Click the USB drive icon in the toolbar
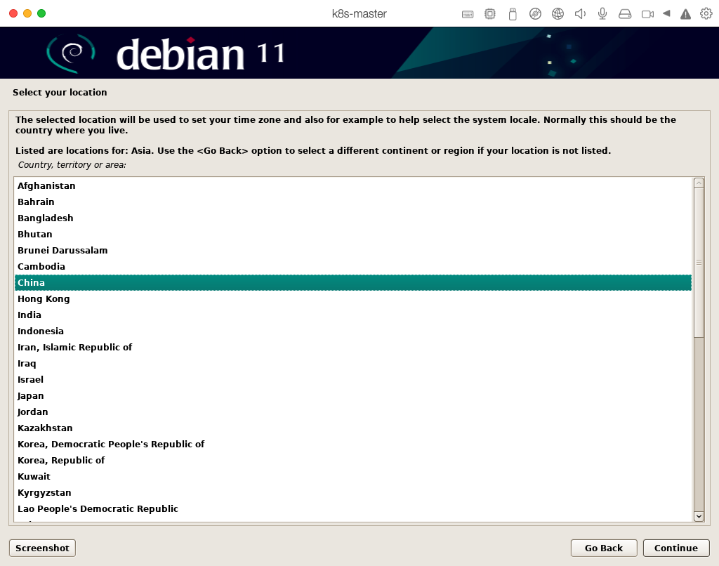 click(x=513, y=14)
